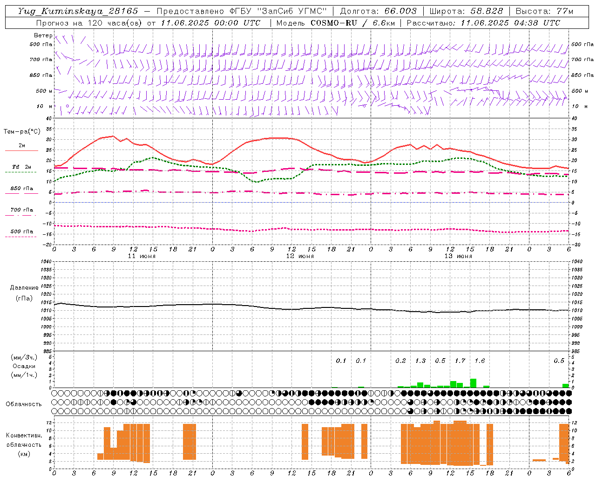Click the 1.3 precipitation value
596x477 pixels.
[420, 361]
